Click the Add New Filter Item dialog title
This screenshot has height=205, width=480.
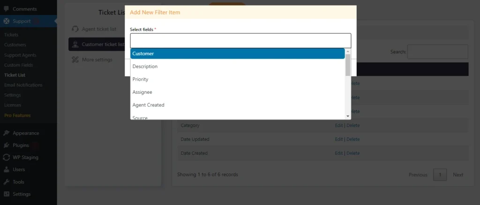point(155,13)
